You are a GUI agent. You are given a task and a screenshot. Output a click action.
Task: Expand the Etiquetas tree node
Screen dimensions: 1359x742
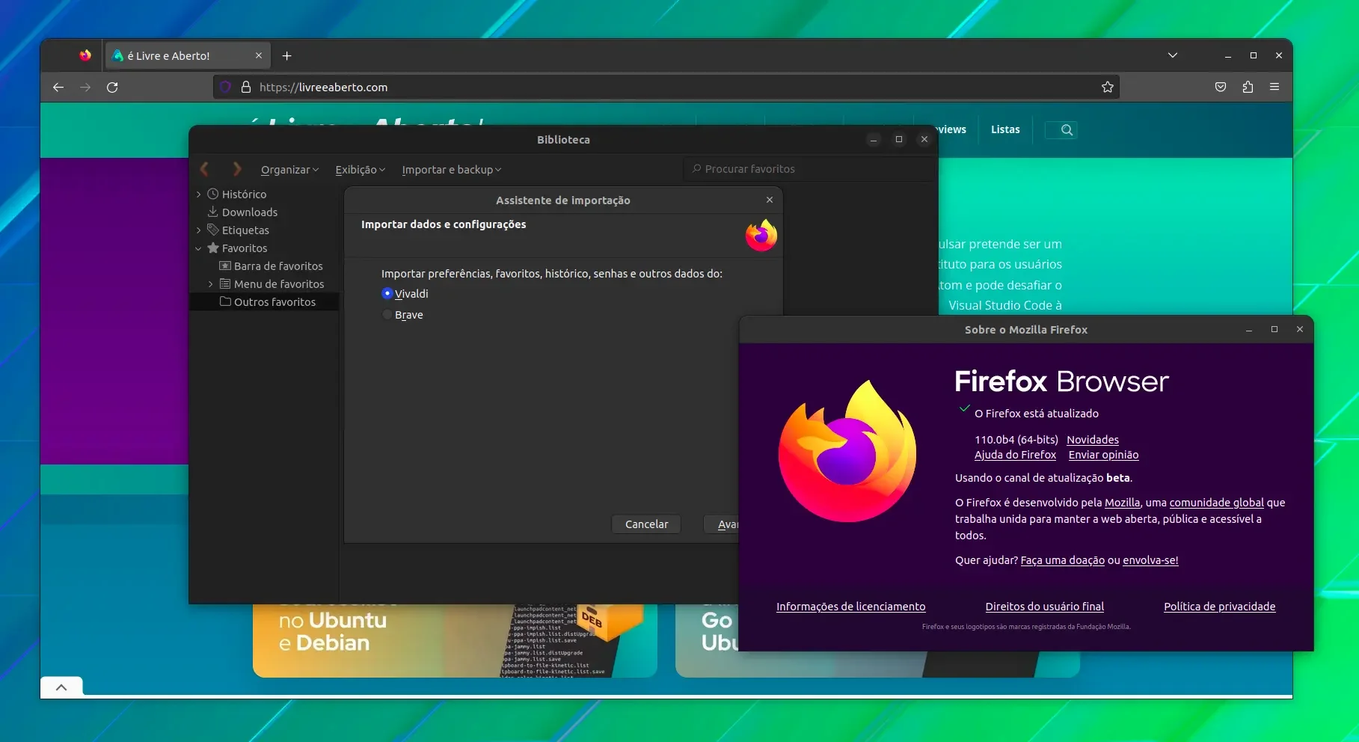(199, 230)
